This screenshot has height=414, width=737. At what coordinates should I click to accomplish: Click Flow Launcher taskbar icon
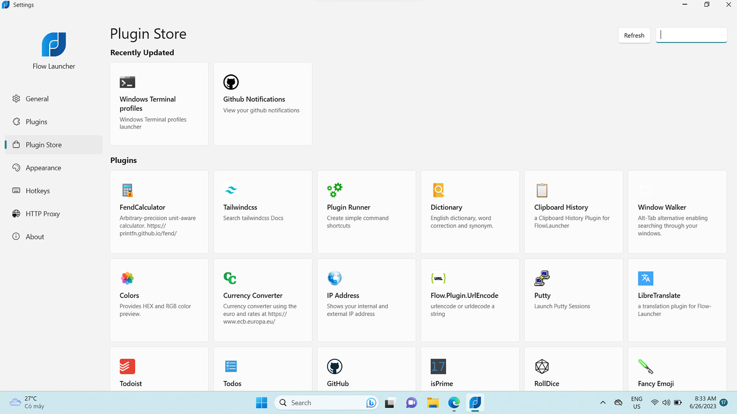(x=475, y=403)
